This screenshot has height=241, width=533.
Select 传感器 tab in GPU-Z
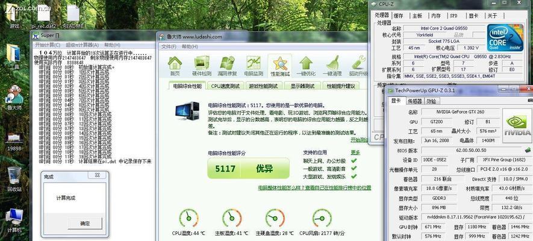415,101
